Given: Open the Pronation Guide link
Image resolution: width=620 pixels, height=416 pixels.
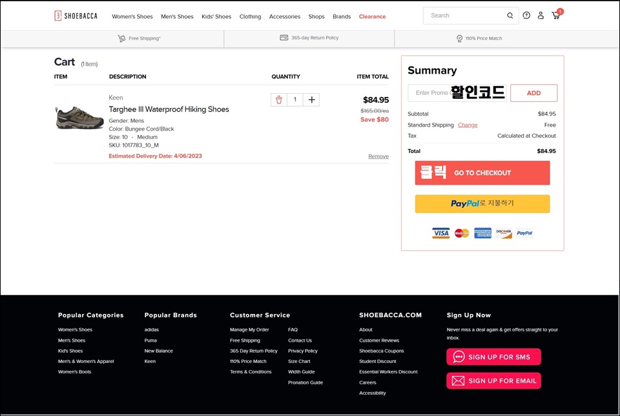Looking at the screenshot, I should tap(305, 382).
